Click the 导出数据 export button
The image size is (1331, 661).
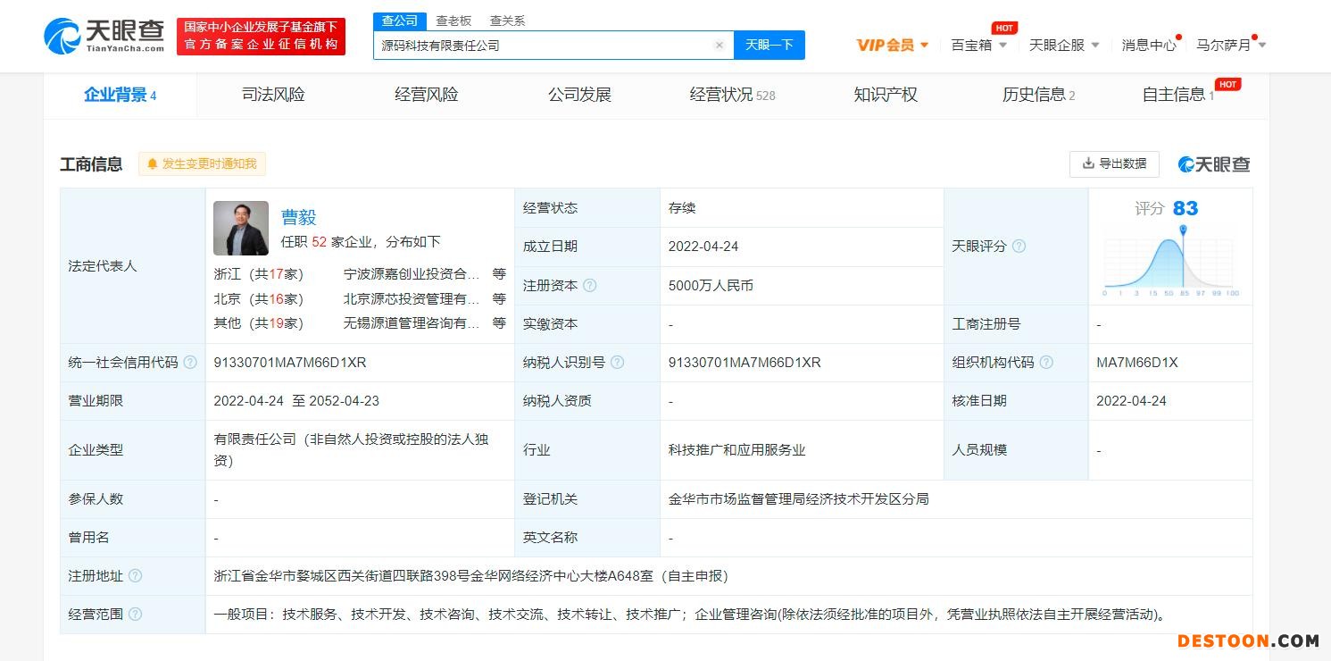[x=1114, y=163]
